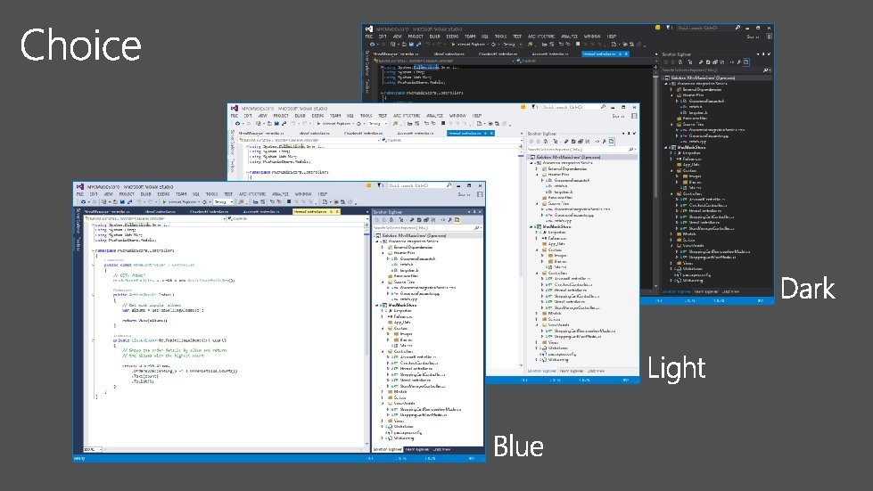Open the vertical Server Explorer tab on the Light window's left edge

[232, 141]
